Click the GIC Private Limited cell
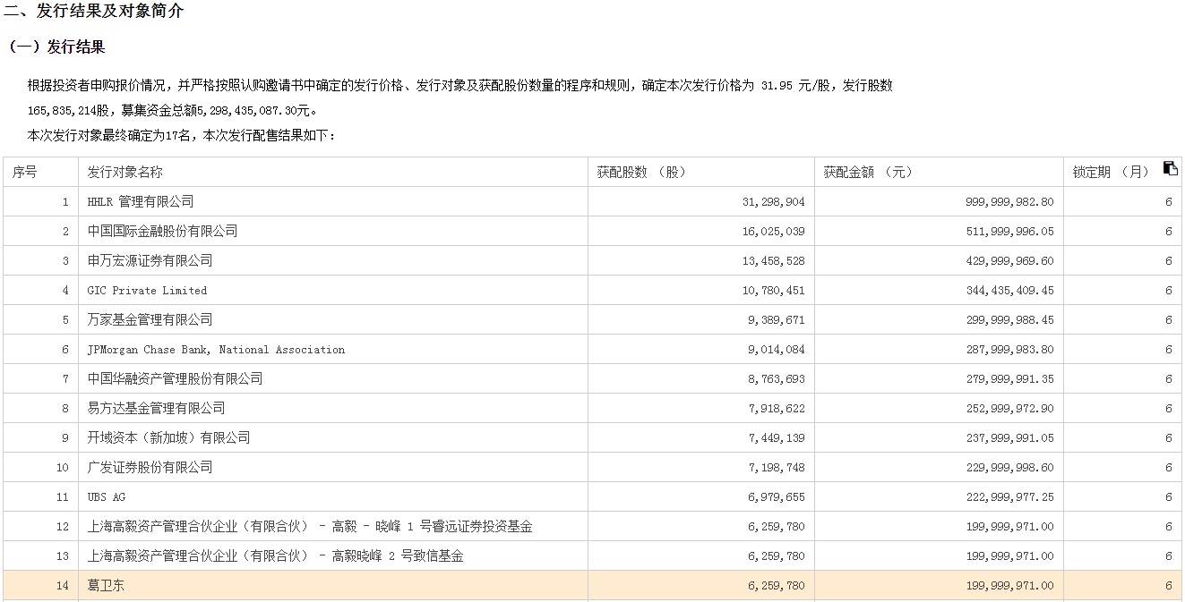The width and height of the screenshot is (1185, 602). (x=333, y=291)
